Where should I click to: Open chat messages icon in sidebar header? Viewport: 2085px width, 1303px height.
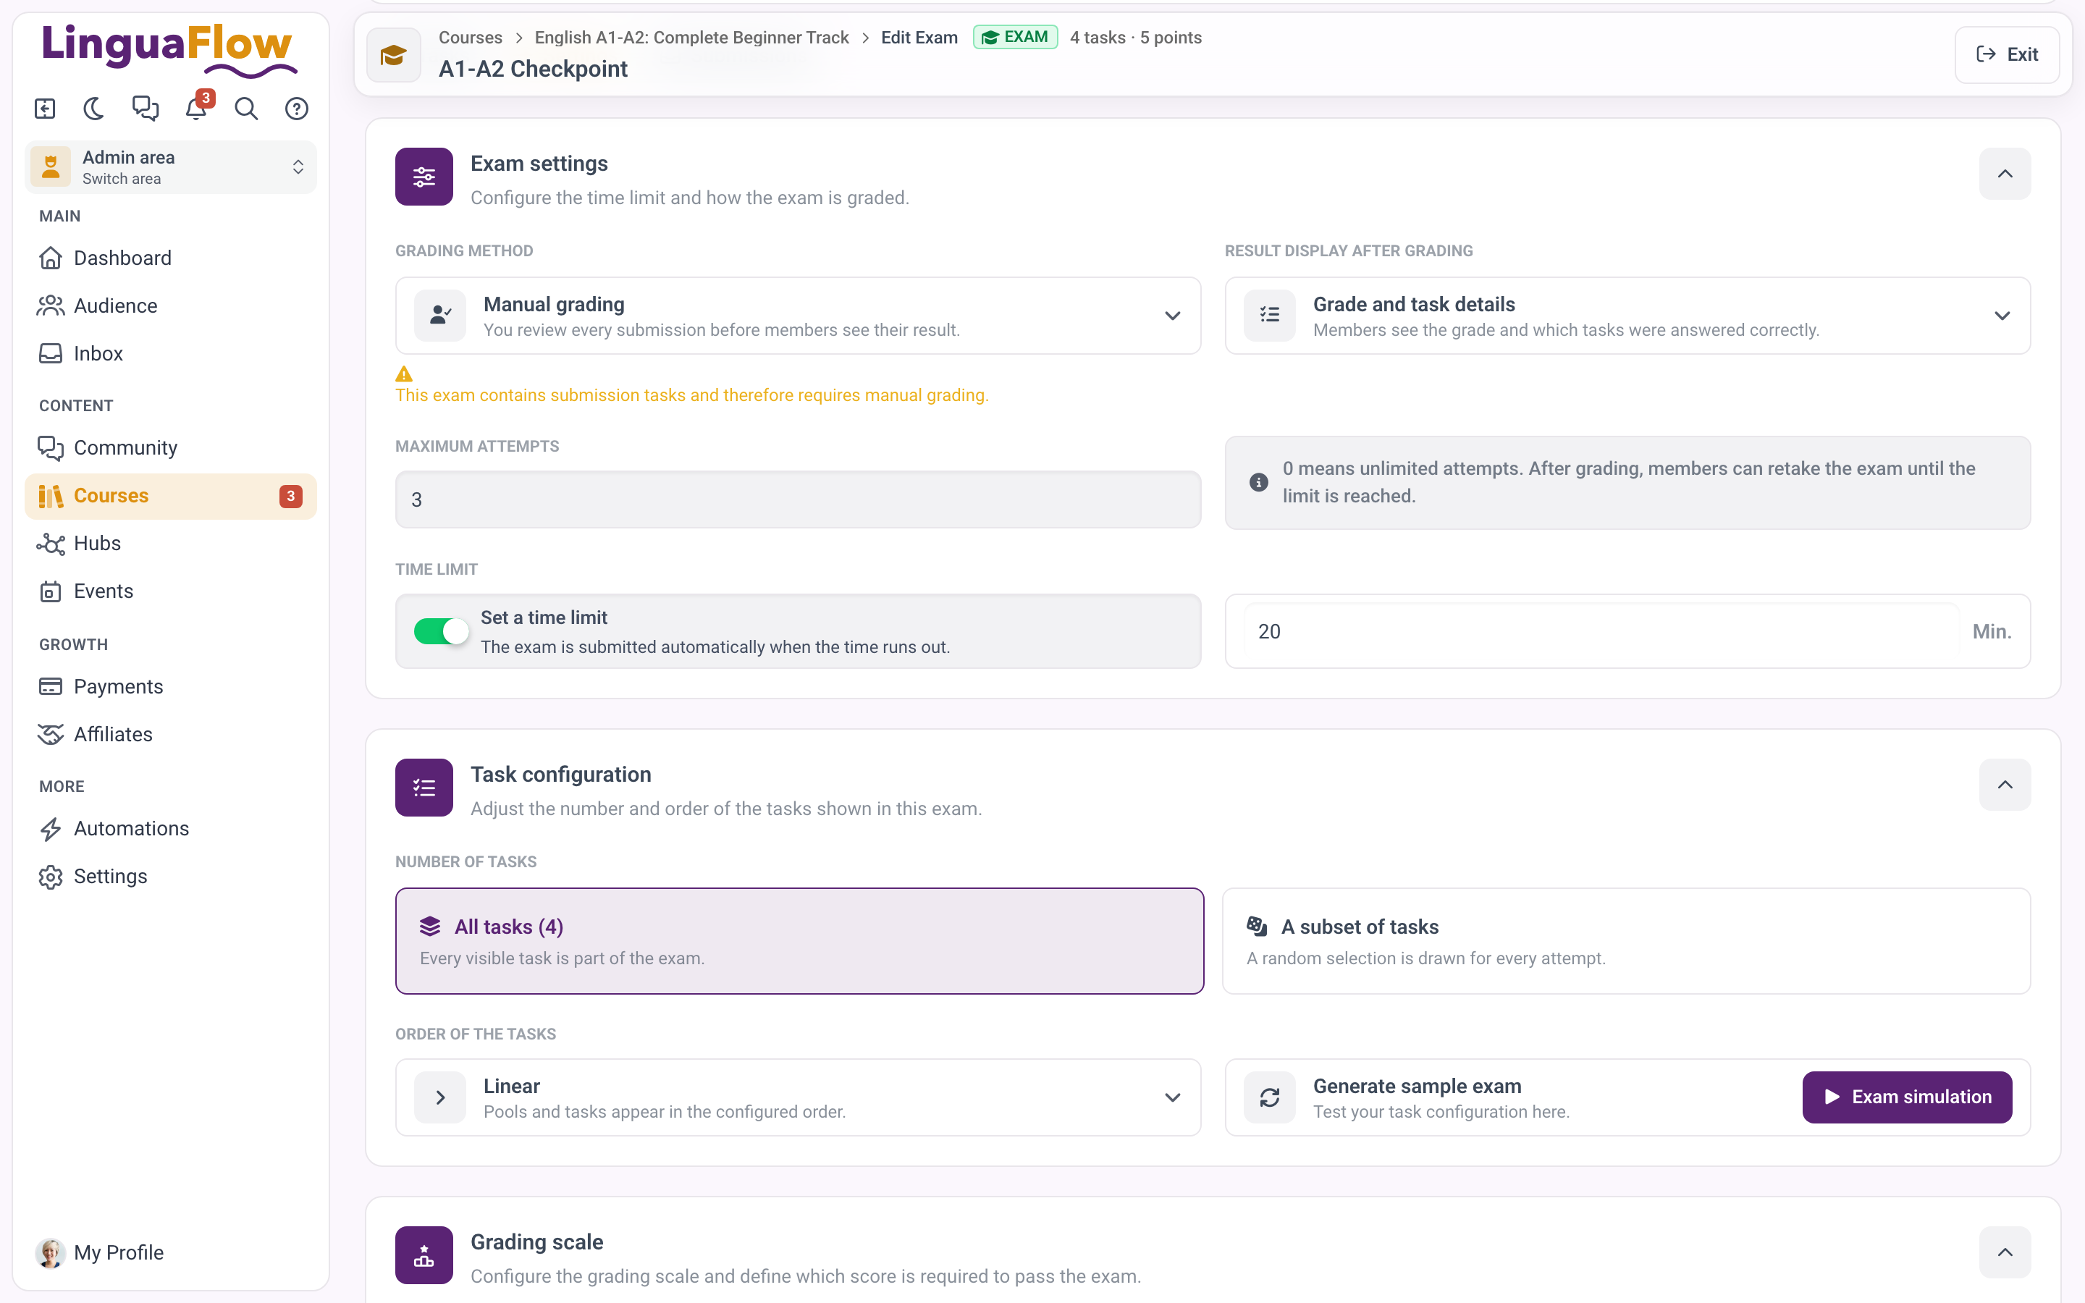pos(145,109)
